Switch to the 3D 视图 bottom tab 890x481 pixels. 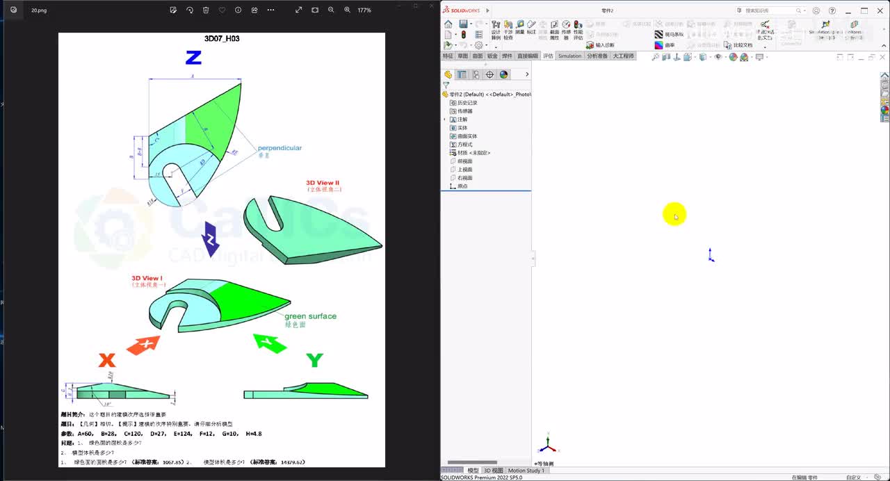coord(493,471)
